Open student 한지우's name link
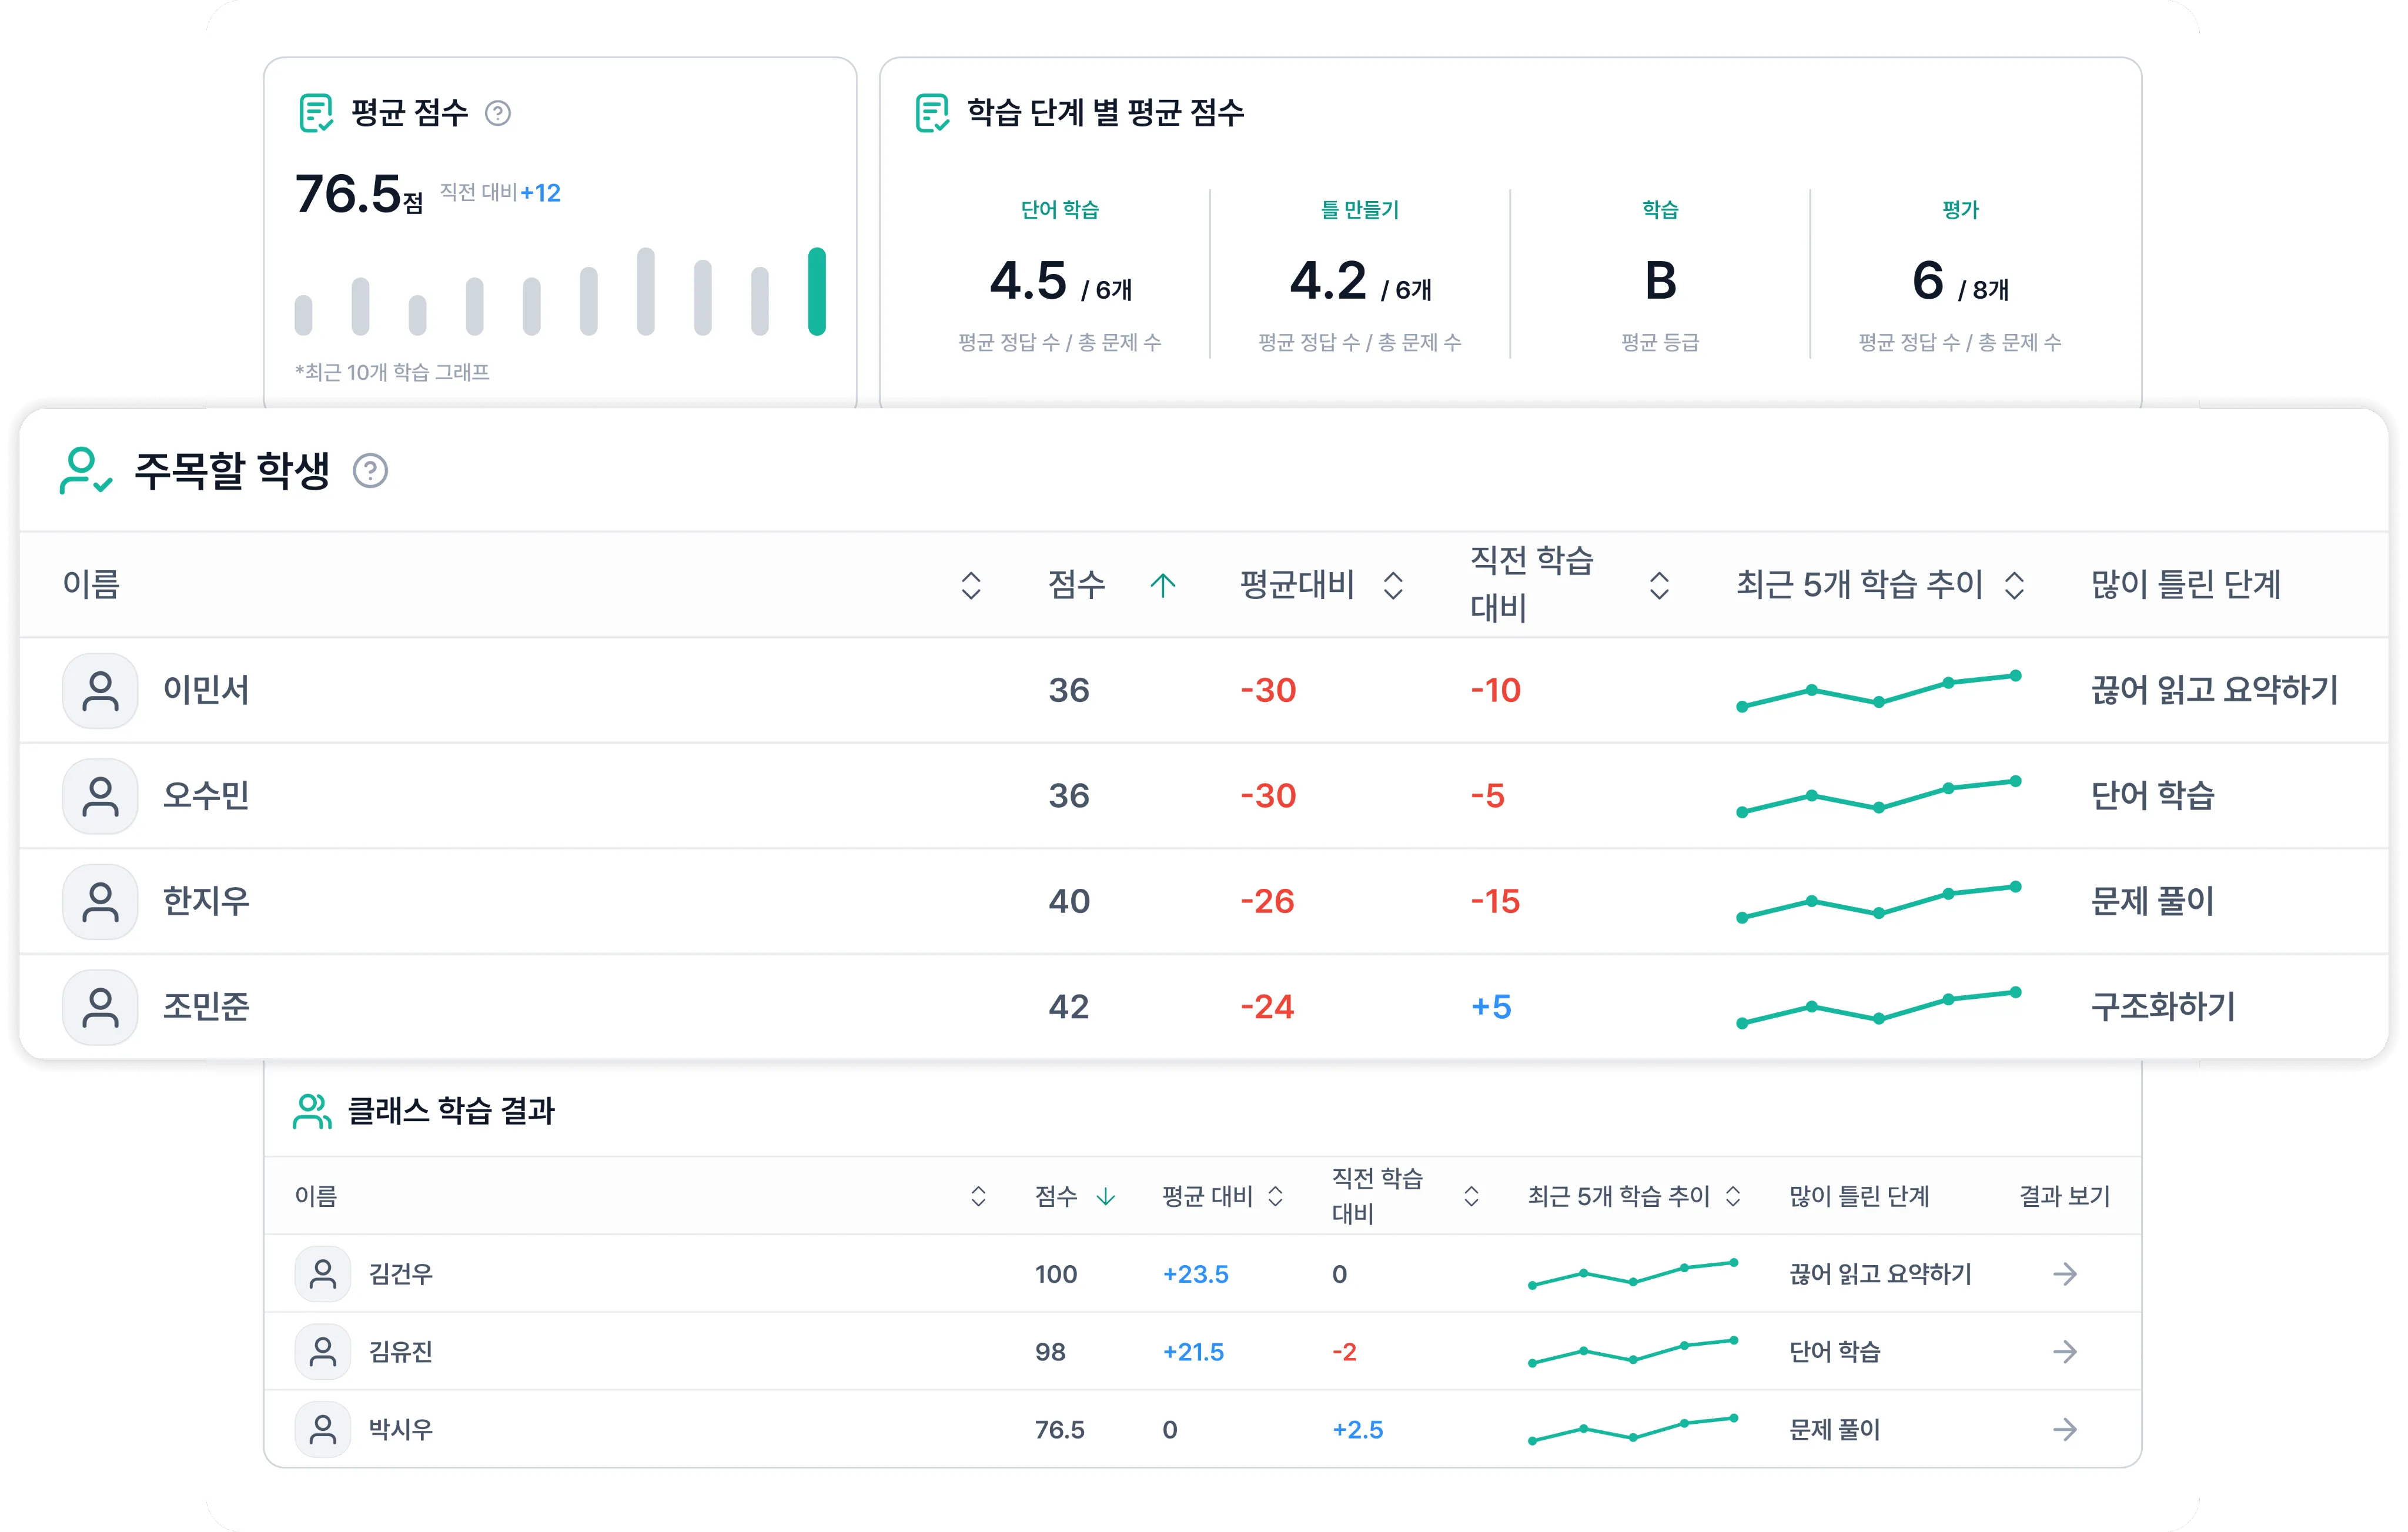The image size is (2408, 1532). (206, 901)
